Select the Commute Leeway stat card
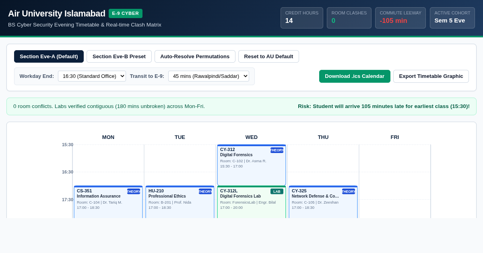 point(400,18)
